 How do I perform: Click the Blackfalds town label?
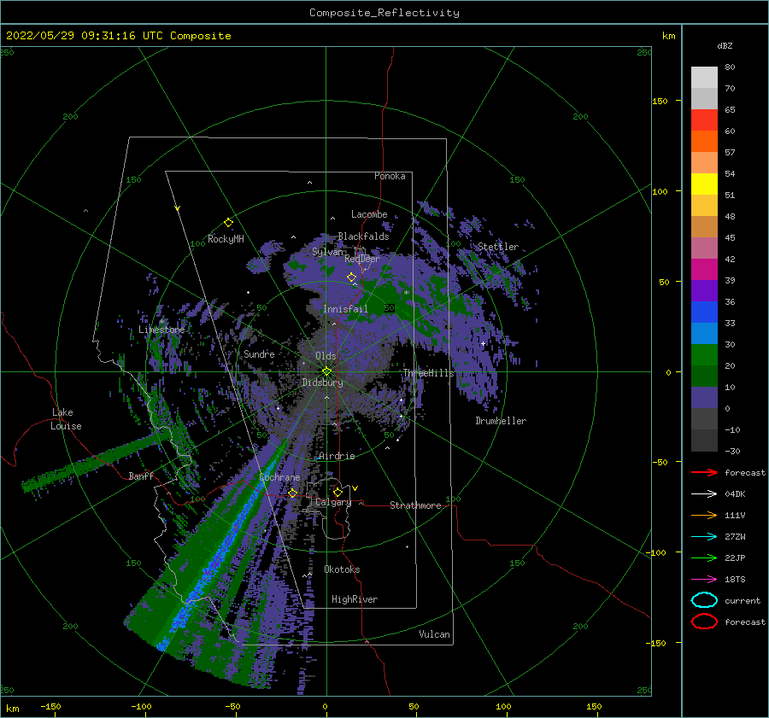363,236
